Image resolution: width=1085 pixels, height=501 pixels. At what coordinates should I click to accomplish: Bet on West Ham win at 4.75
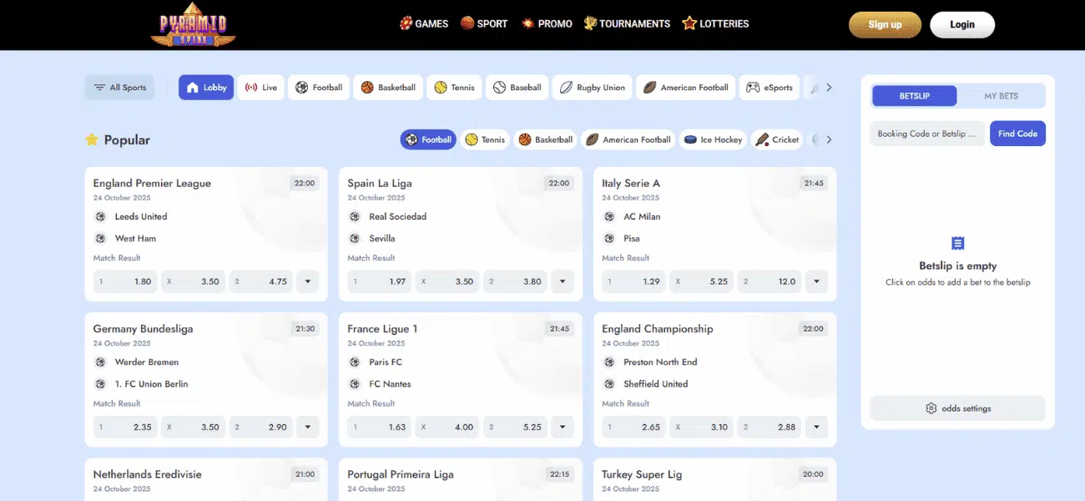(x=261, y=281)
